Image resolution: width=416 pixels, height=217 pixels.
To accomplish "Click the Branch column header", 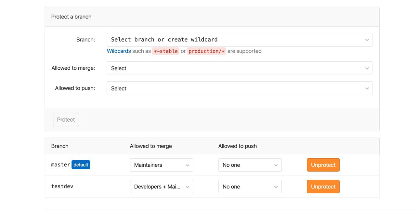I will (x=60, y=146).
